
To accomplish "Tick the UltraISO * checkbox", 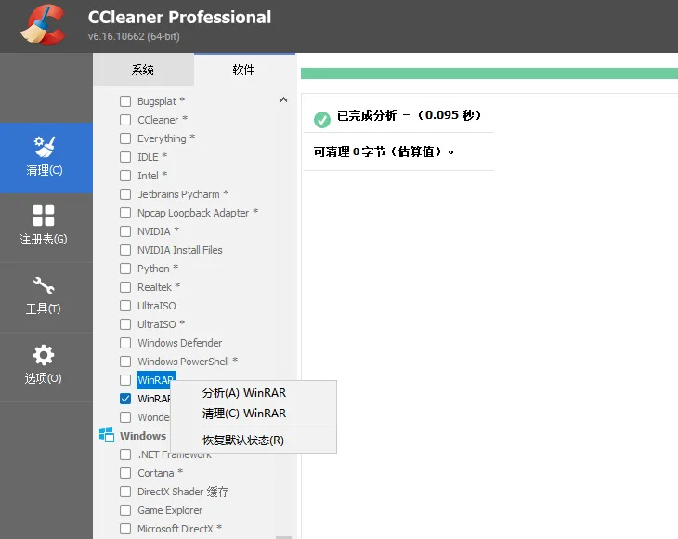I will 125,324.
